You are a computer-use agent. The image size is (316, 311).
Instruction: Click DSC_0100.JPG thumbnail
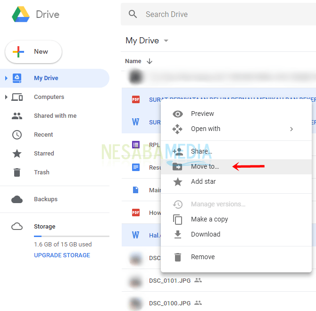[136, 303]
